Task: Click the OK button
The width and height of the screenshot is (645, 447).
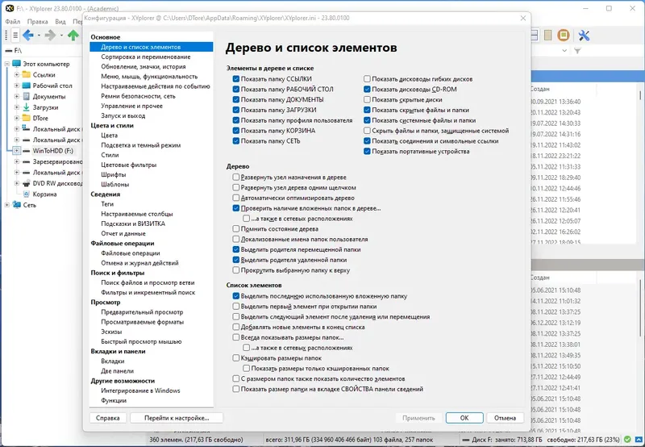Action: (x=464, y=418)
